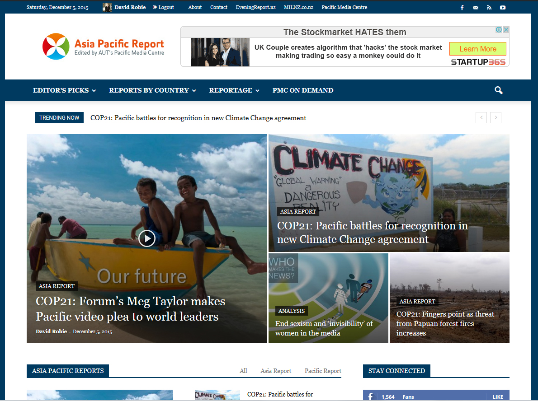Open the Facebook icon in top bar
The height and width of the screenshot is (401, 538).
tap(462, 8)
